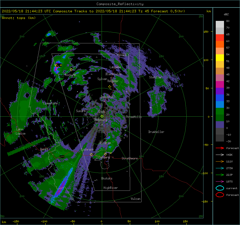The image size is (240, 225).
Task: Click the Didsbury town label
Action: [101, 120]
